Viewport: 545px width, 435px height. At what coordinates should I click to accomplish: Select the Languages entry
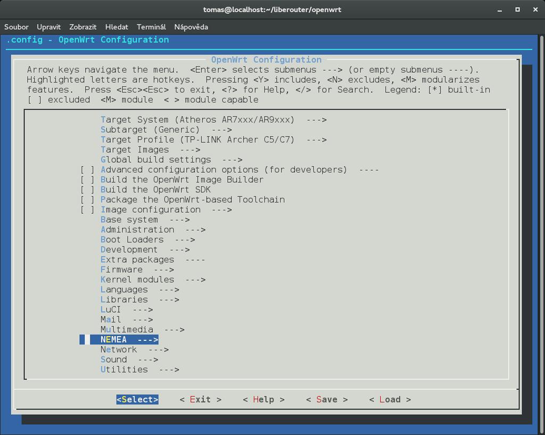click(140, 290)
